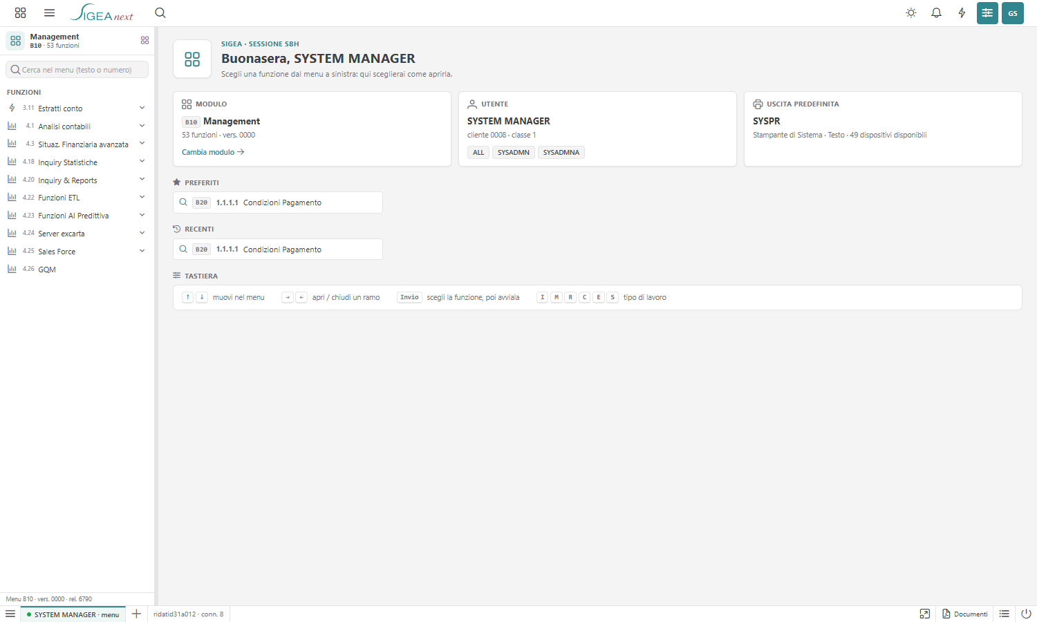Click the chart icon beside Inquiry Statistiche
Viewport: 1037px width, 622px height.
[x=12, y=162]
